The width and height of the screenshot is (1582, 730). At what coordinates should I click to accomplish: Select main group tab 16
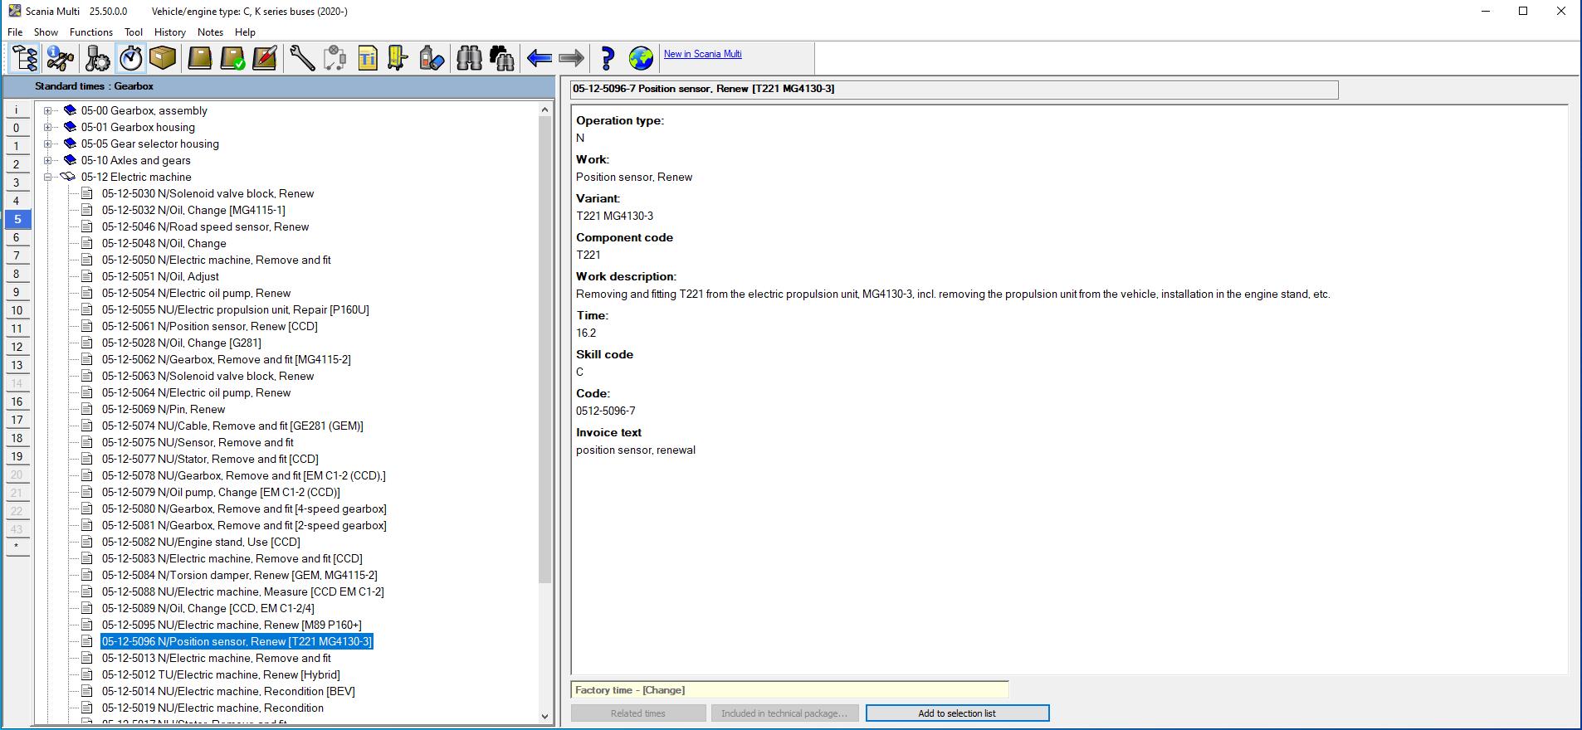(x=17, y=402)
